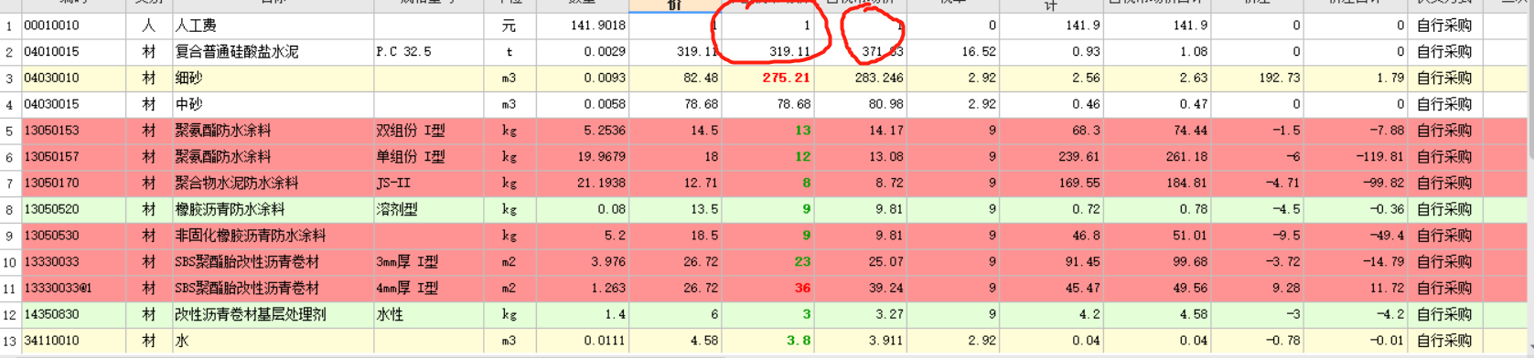Click the 水 material name in row 13
Viewport: 1534px width, 358px height.
tap(273, 341)
